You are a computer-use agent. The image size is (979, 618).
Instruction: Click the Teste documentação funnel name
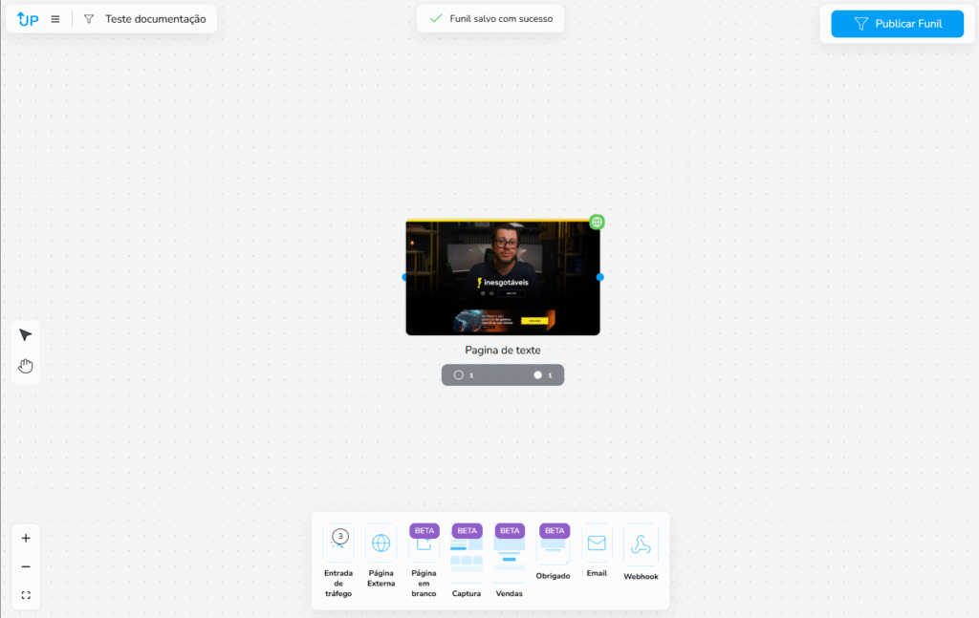[x=155, y=19]
